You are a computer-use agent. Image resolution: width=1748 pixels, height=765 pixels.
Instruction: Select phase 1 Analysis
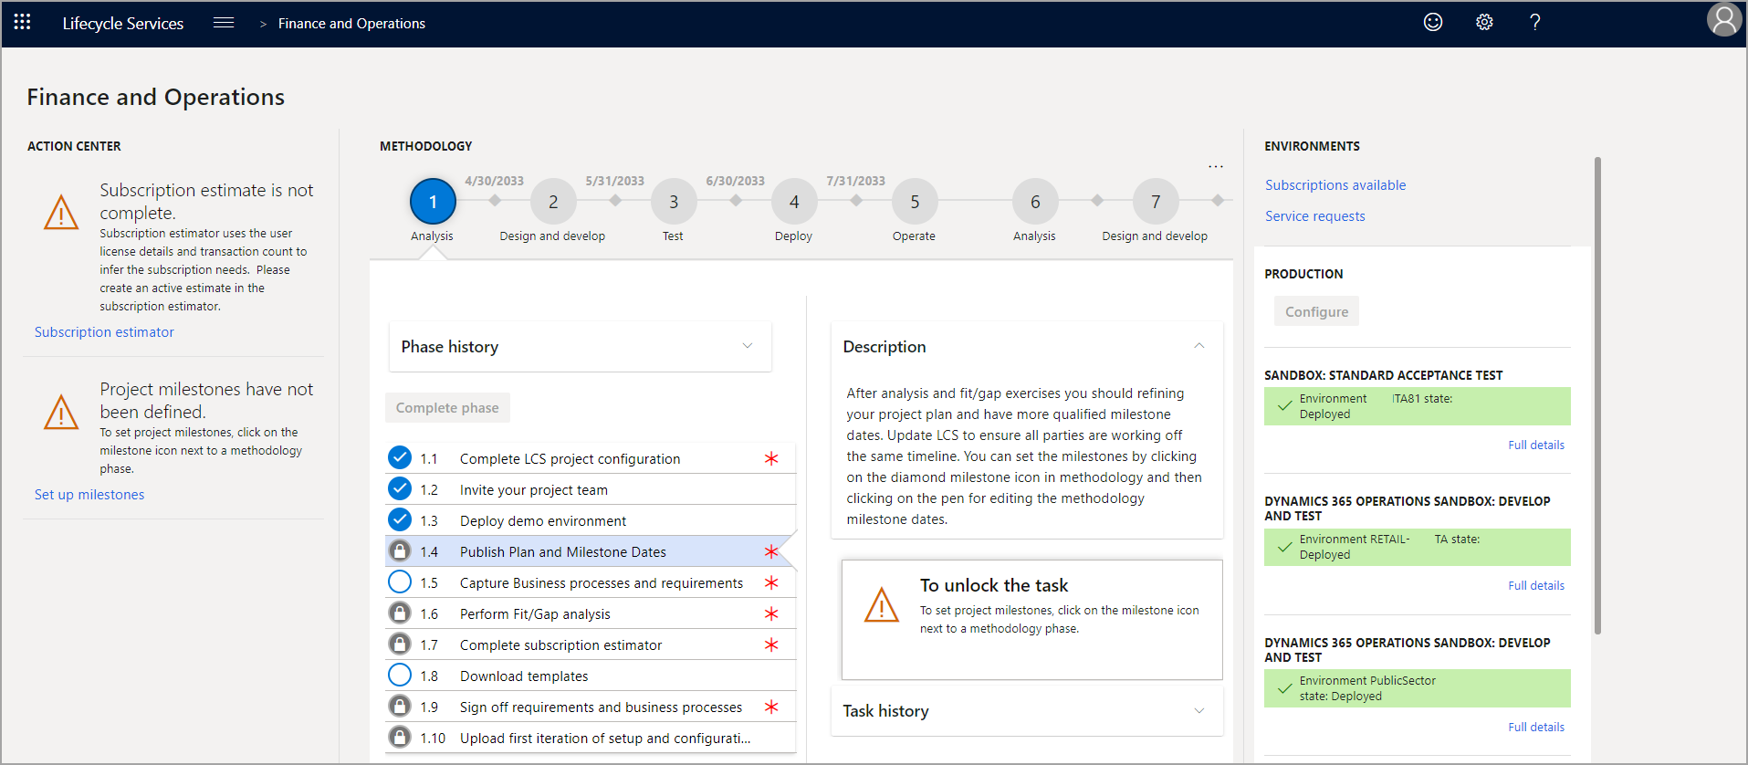click(433, 201)
